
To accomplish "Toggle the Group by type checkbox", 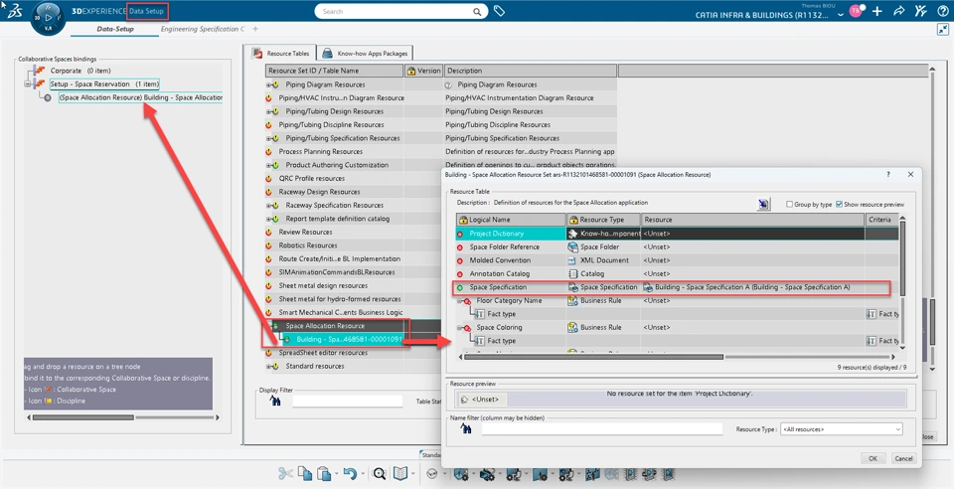I will click(789, 205).
